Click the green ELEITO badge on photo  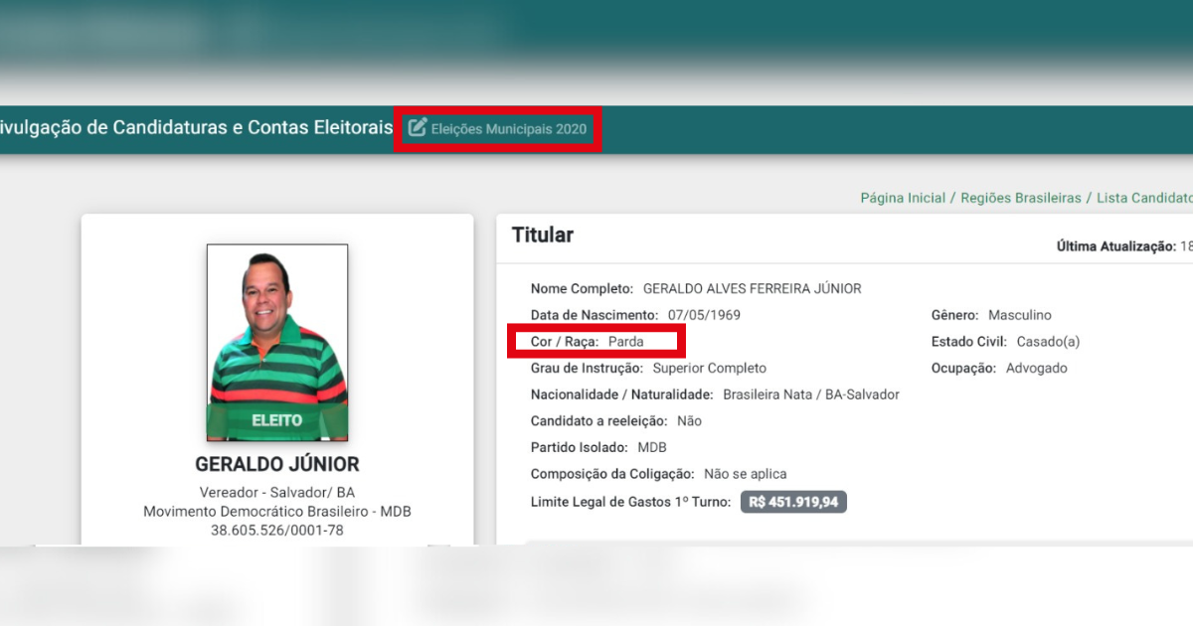coord(277,420)
